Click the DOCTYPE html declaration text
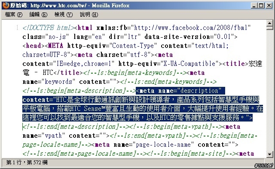 coord(48,27)
